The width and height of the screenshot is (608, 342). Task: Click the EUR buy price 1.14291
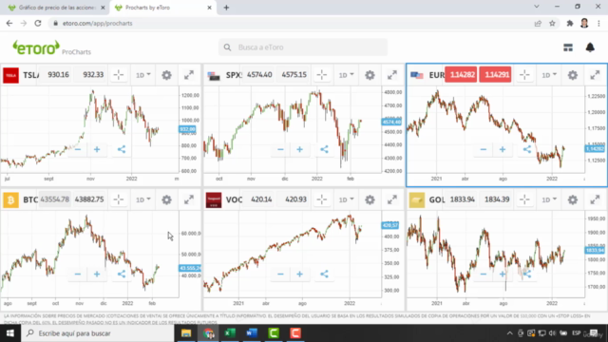coord(495,74)
